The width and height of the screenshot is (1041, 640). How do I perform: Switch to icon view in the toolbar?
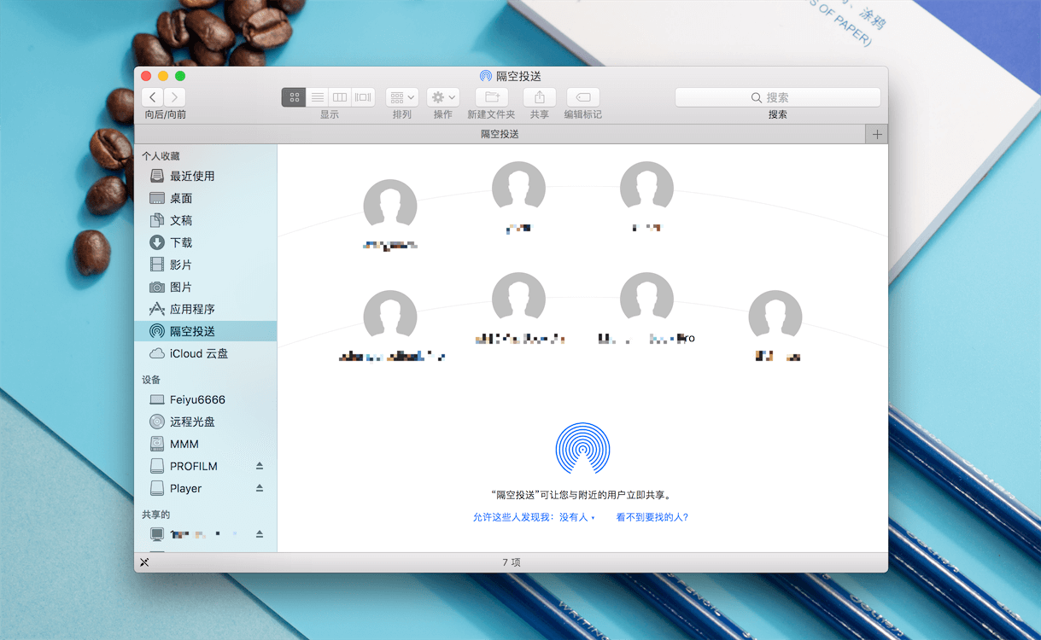[293, 97]
